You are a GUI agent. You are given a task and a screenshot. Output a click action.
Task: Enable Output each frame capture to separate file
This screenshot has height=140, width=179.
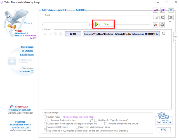45,123
